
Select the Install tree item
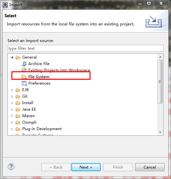coord(28,103)
